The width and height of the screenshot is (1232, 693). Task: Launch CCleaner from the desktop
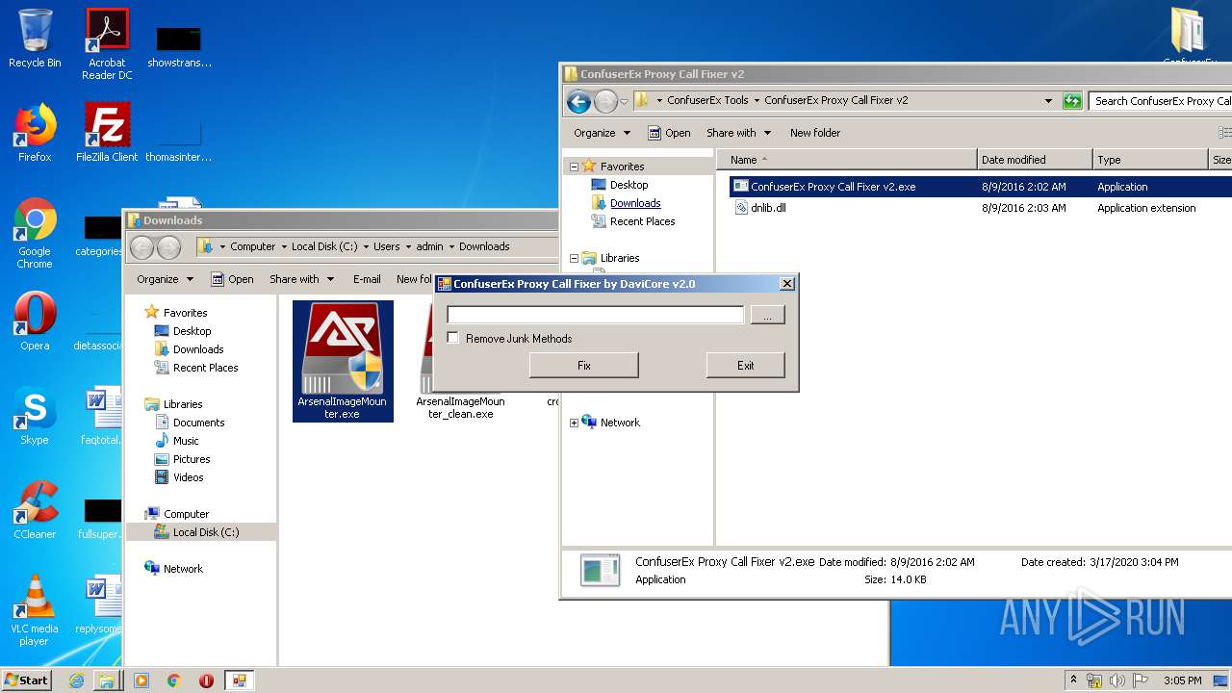pos(35,510)
